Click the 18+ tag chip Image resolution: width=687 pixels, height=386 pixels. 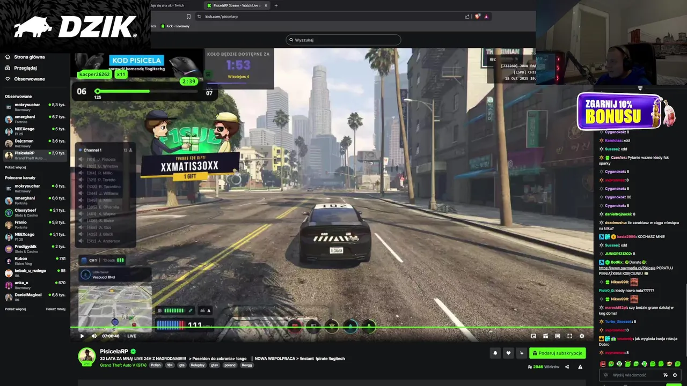(170, 365)
